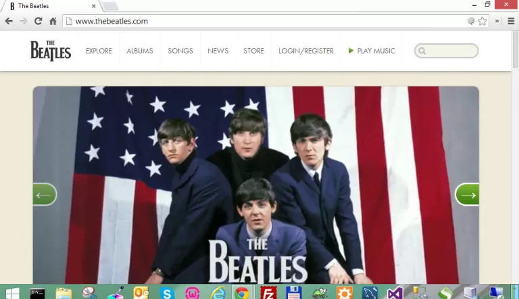Show hidden extensions via the double chevron

point(497,21)
